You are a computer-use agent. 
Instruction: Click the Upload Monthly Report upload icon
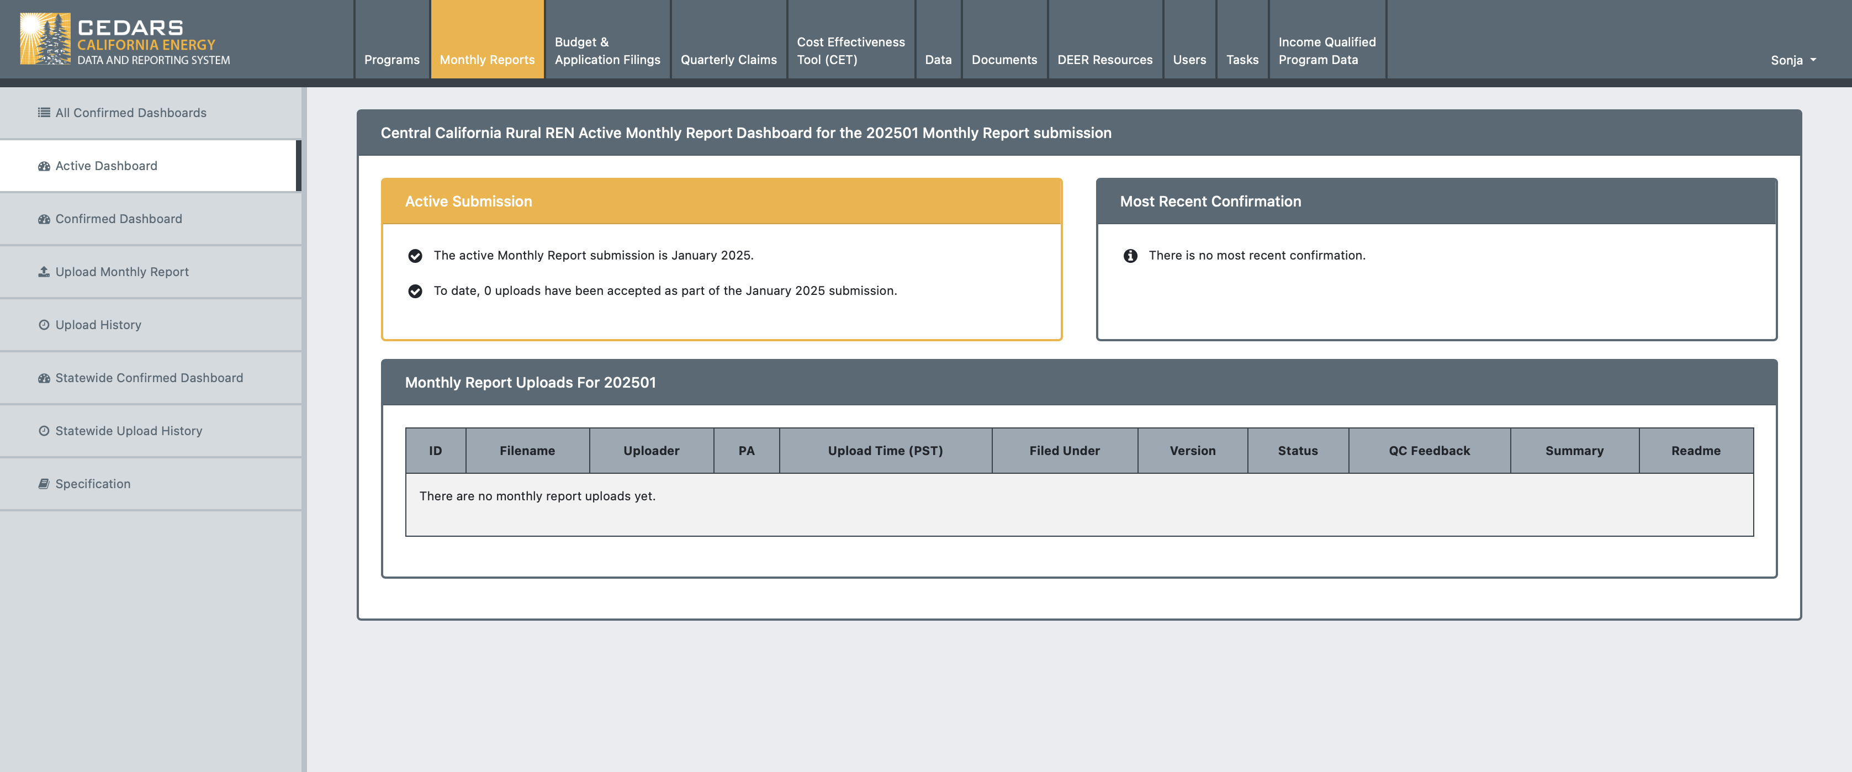pyautogui.click(x=44, y=272)
